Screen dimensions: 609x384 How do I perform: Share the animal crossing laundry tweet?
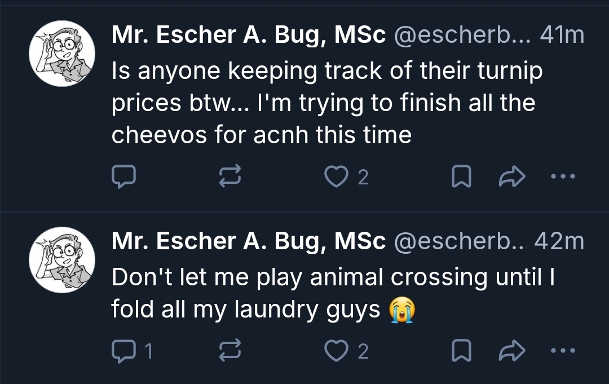(x=512, y=352)
